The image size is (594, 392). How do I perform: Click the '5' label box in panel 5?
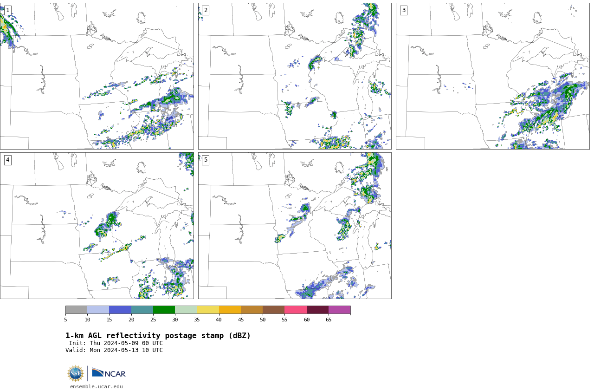pos(206,160)
